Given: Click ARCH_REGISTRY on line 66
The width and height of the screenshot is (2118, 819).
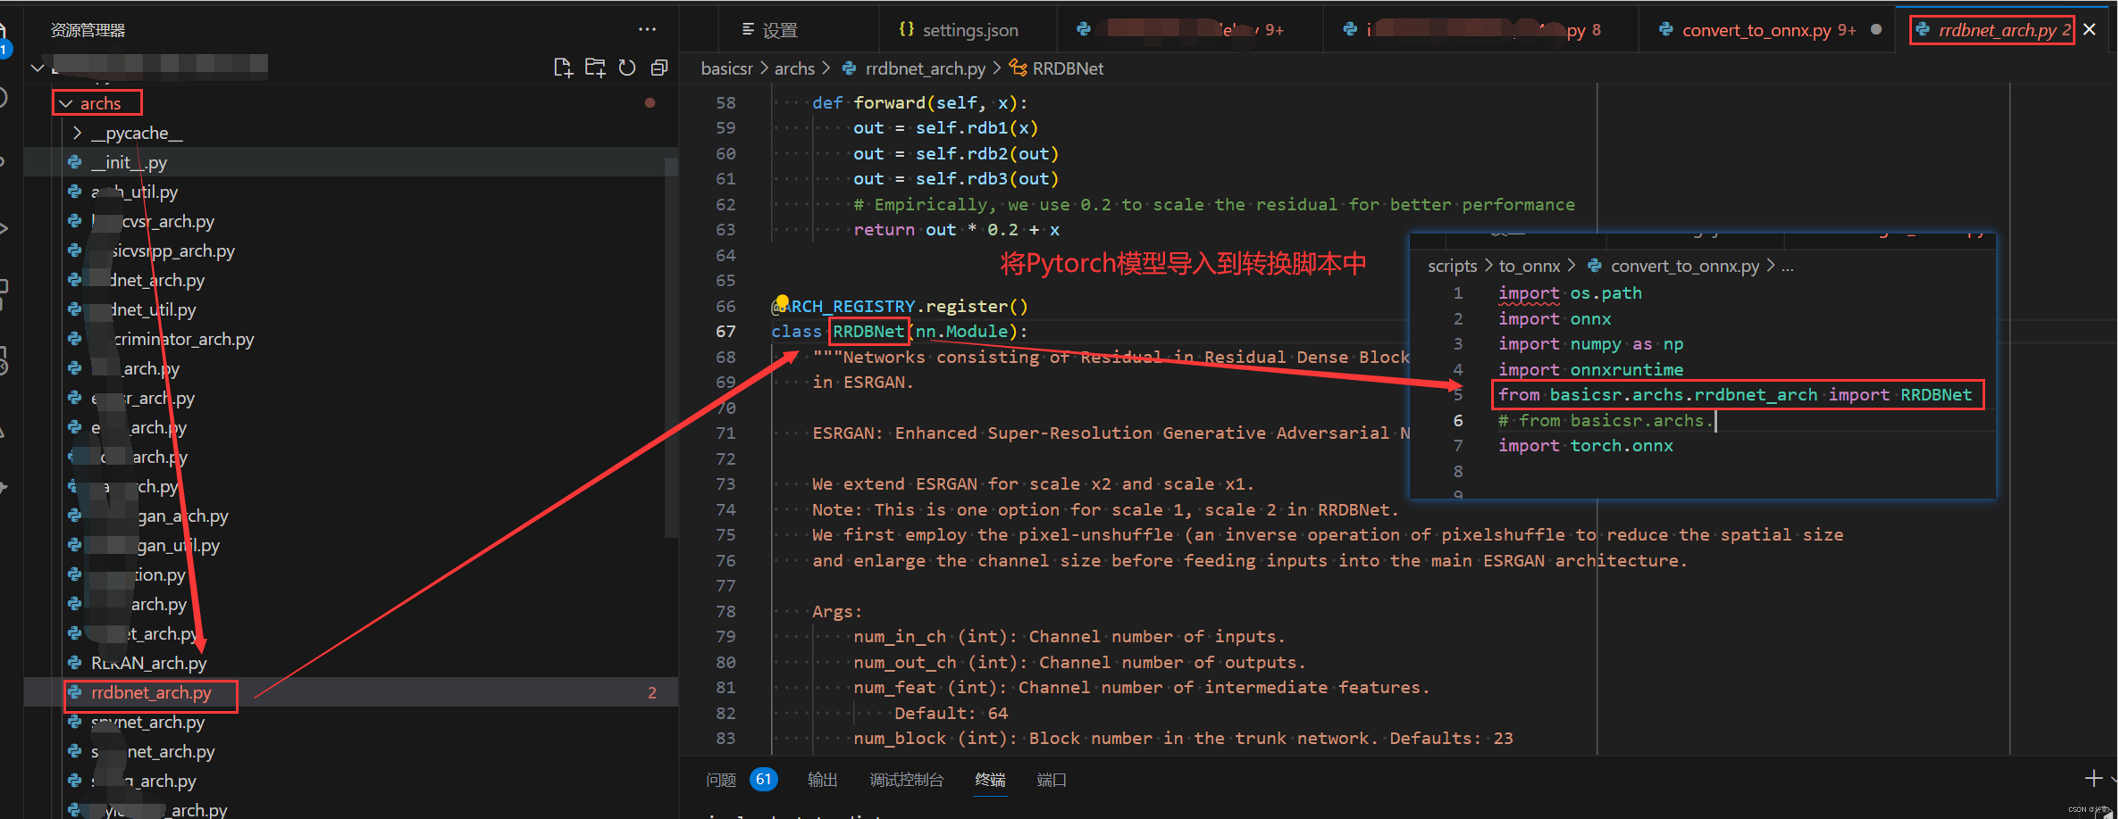Looking at the screenshot, I should pyautogui.click(x=849, y=305).
